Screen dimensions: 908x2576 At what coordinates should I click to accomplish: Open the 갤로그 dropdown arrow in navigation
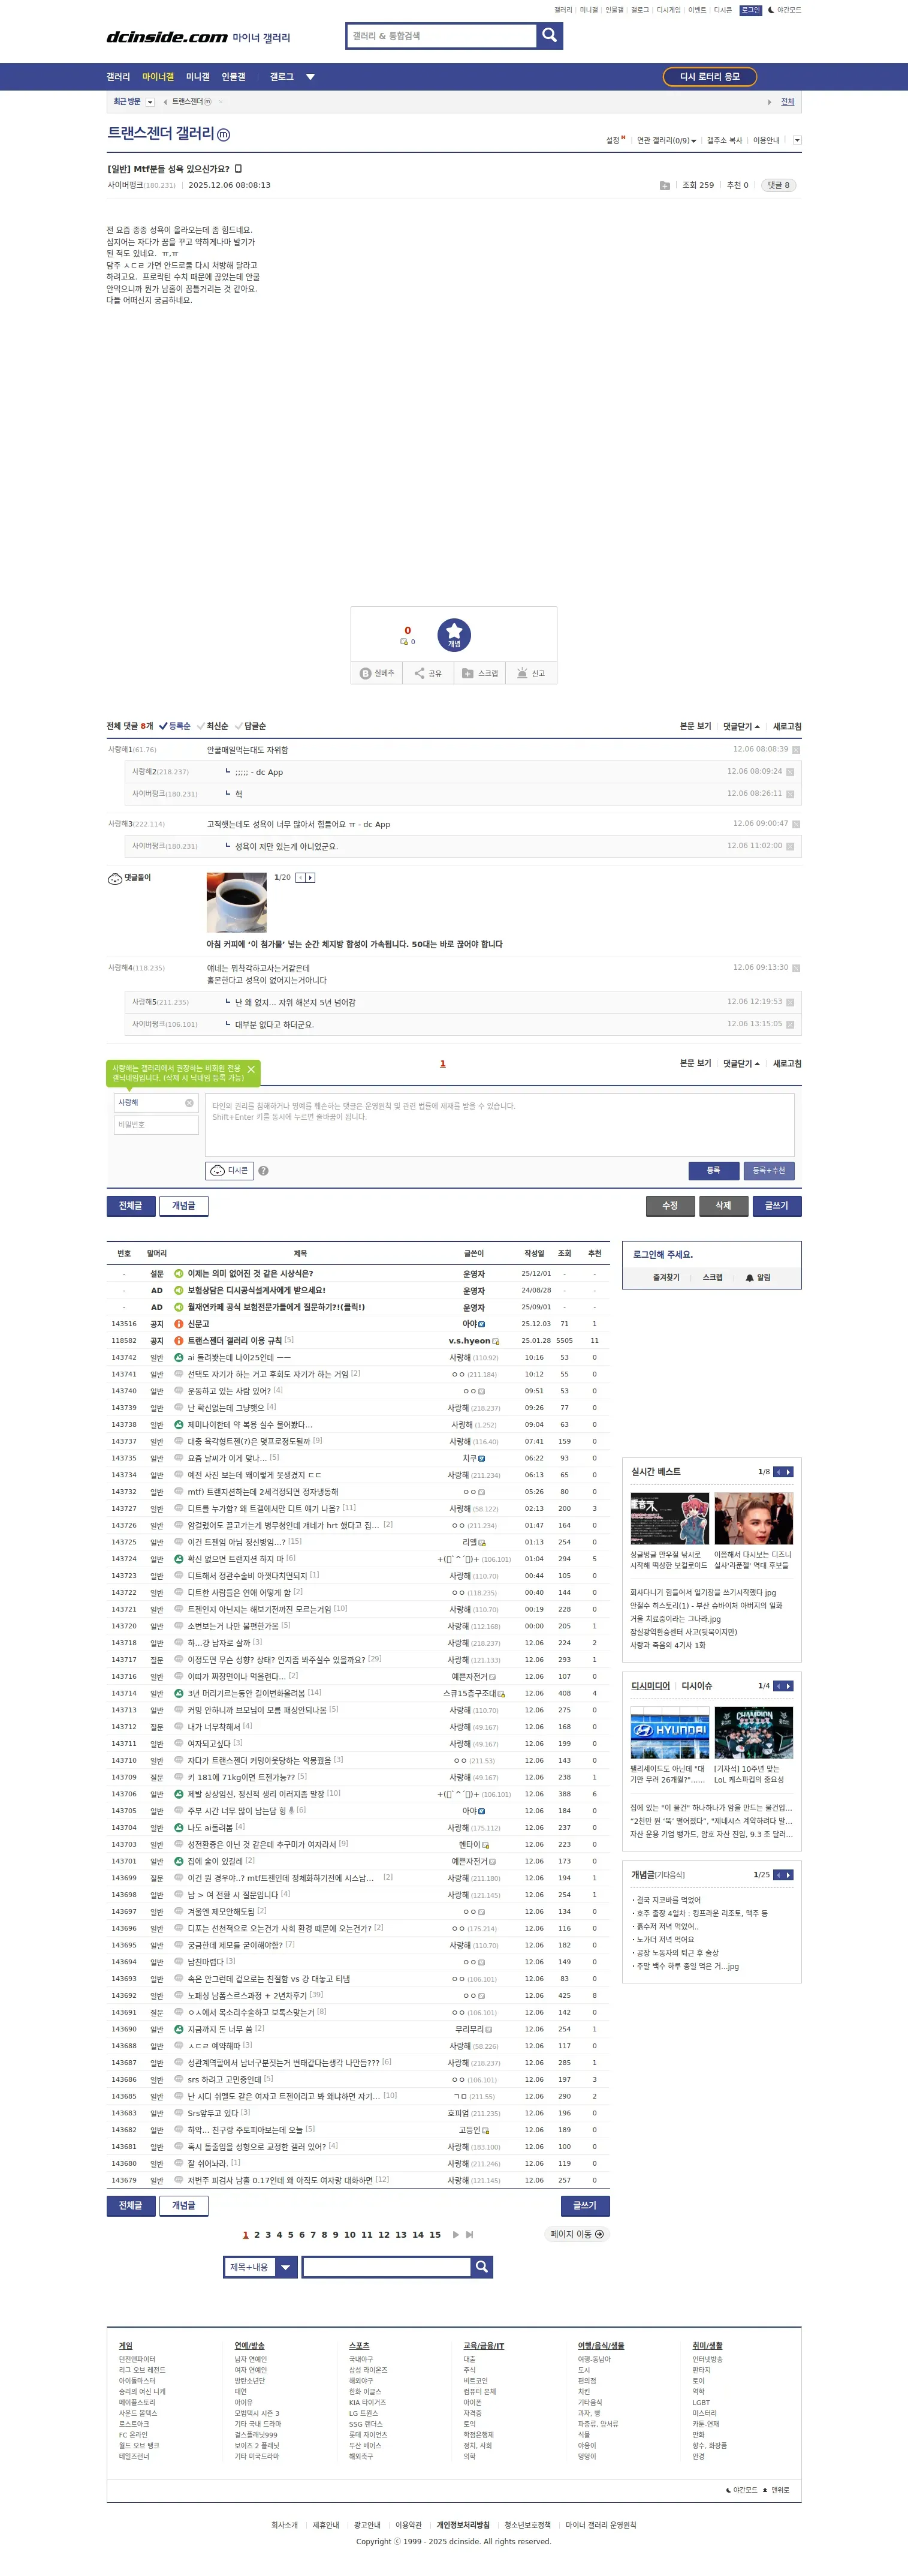tap(310, 77)
